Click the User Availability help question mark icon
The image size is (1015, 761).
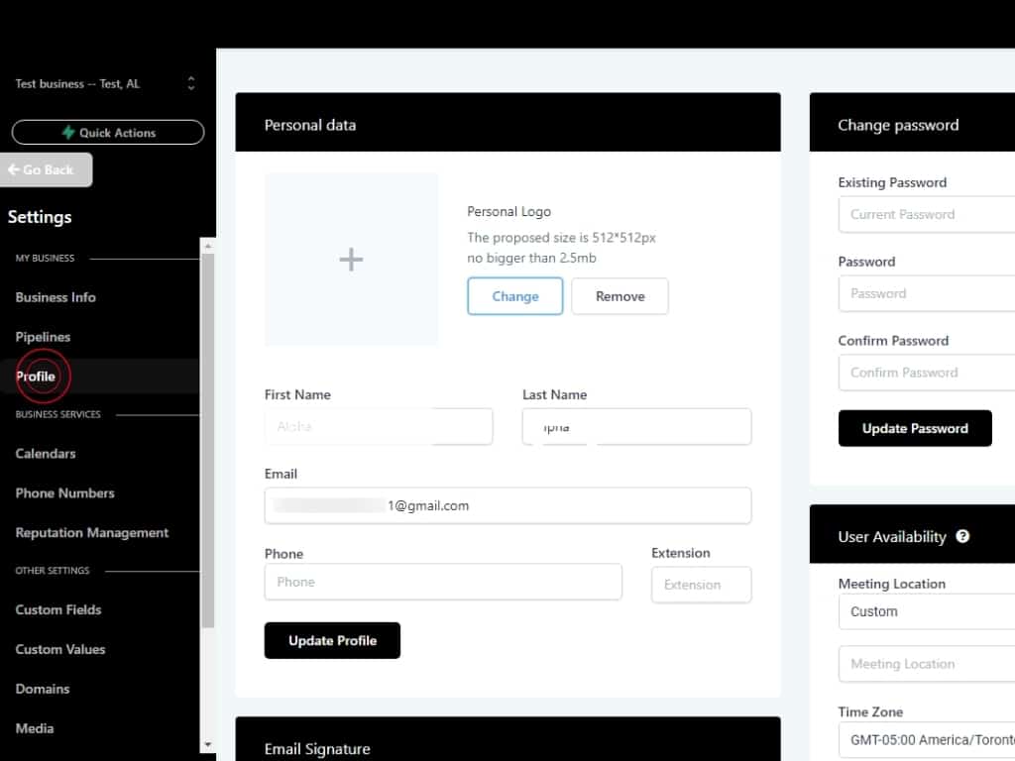(x=962, y=536)
